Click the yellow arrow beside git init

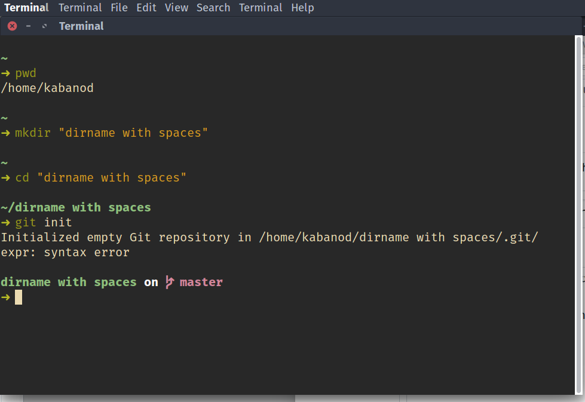tap(5, 222)
